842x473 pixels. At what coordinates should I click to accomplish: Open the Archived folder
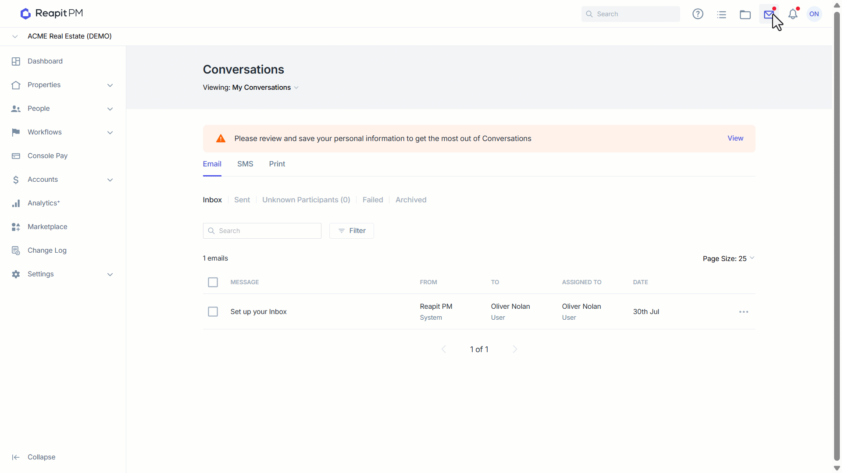(411, 200)
